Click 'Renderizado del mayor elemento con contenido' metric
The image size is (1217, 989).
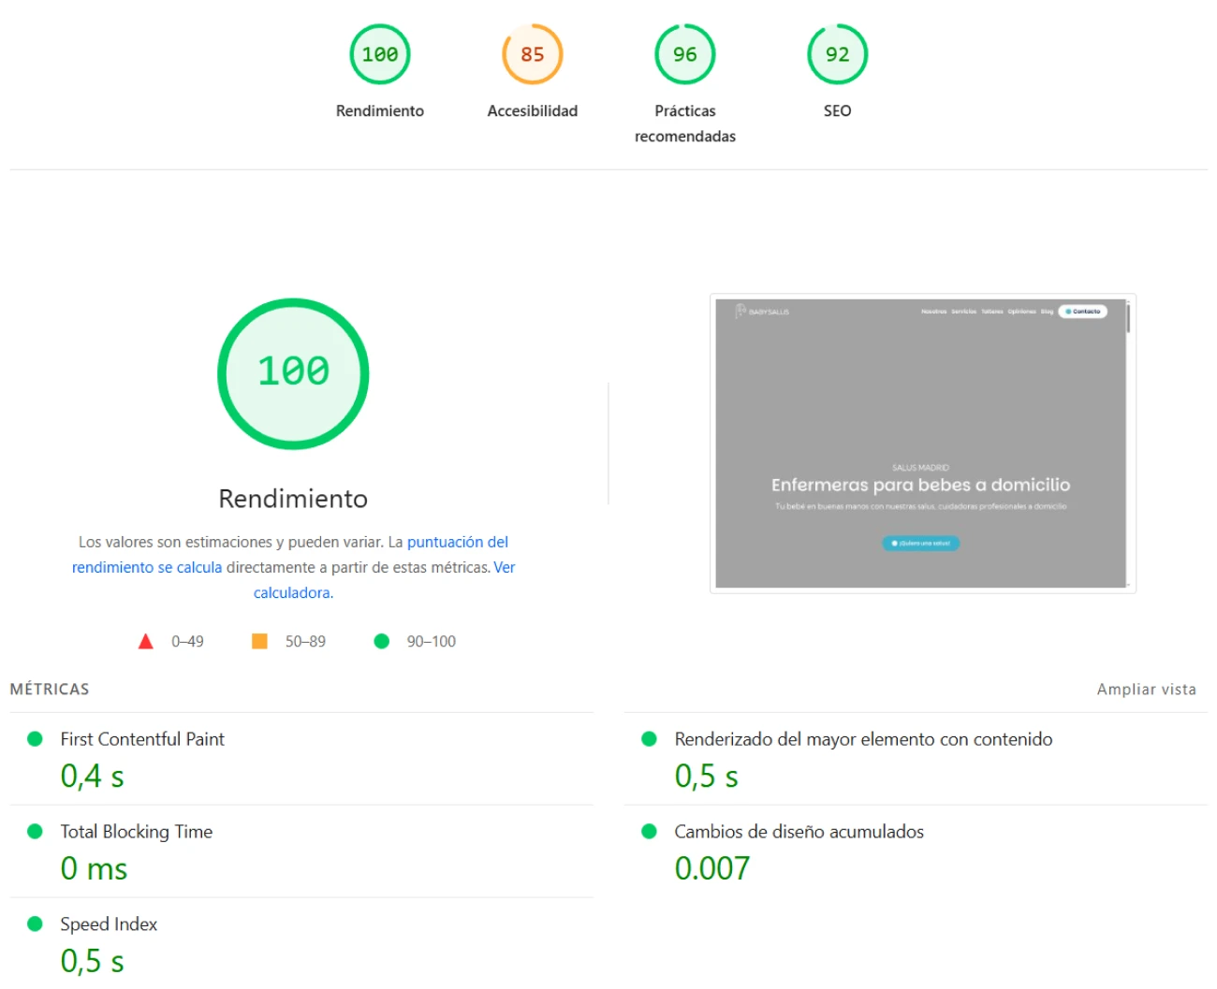[863, 739]
